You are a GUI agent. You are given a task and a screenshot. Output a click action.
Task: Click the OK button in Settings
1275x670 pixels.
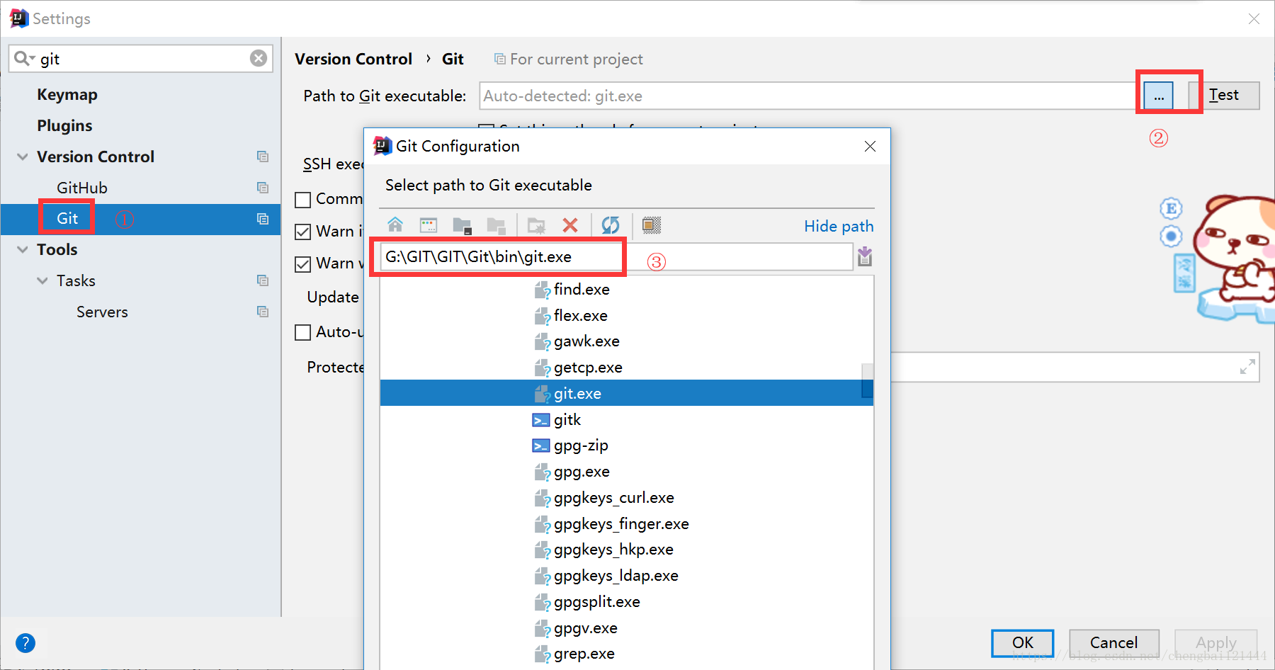(1022, 643)
